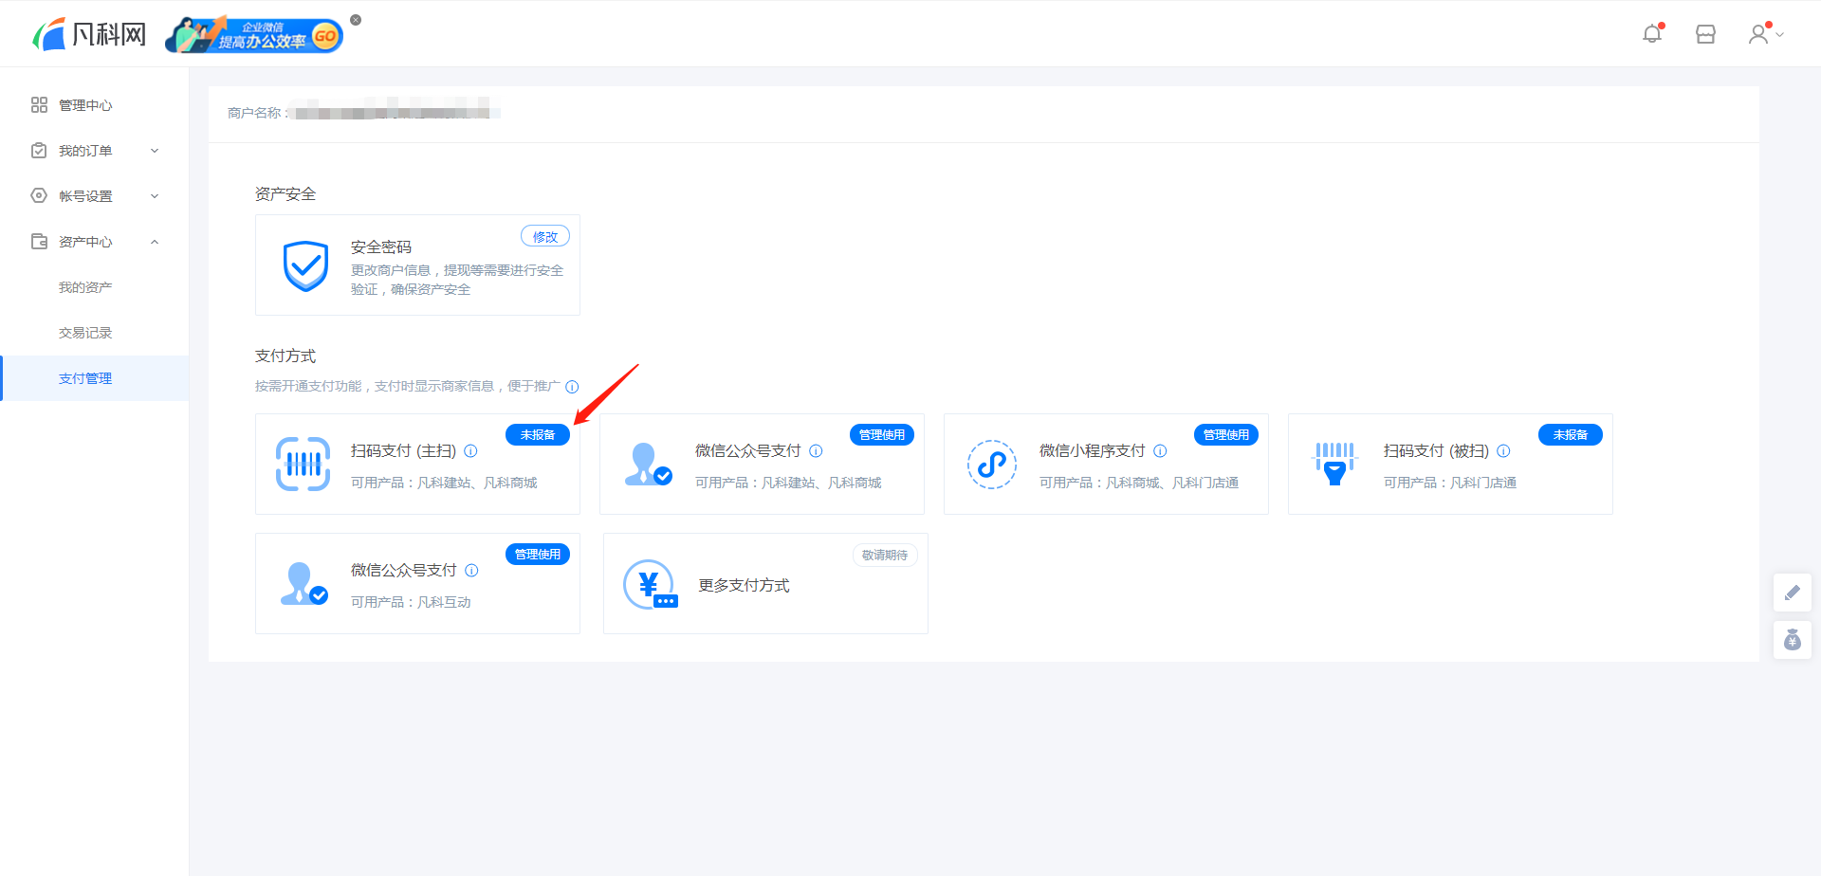Click the pencil feedback floating icon

pyautogui.click(x=1793, y=593)
